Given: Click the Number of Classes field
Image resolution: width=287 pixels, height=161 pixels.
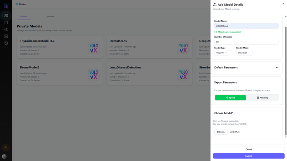Looking at the screenshot, I should (x=246, y=42).
